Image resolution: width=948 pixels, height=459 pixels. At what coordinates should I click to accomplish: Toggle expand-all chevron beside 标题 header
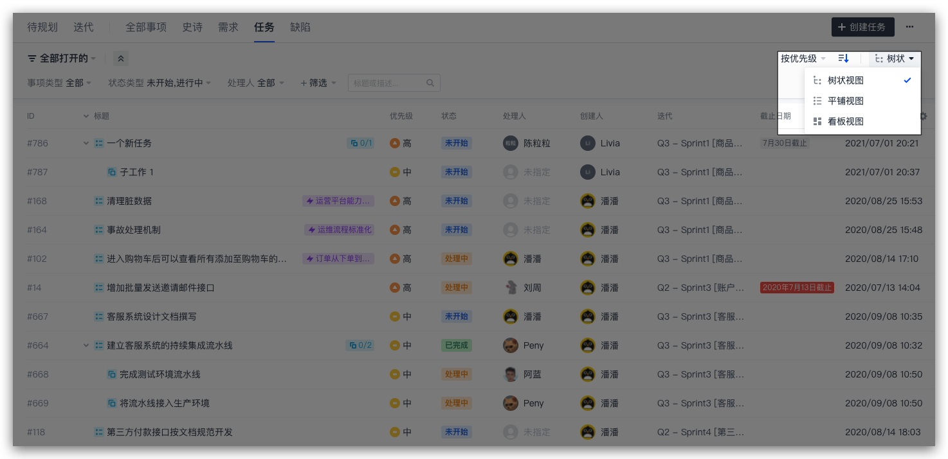coord(86,116)
